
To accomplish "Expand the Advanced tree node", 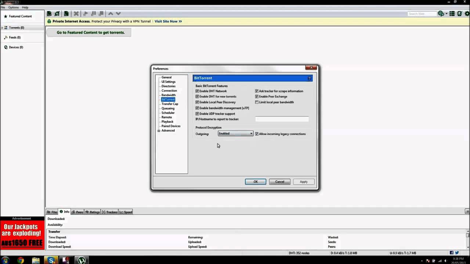I will 159,131.
